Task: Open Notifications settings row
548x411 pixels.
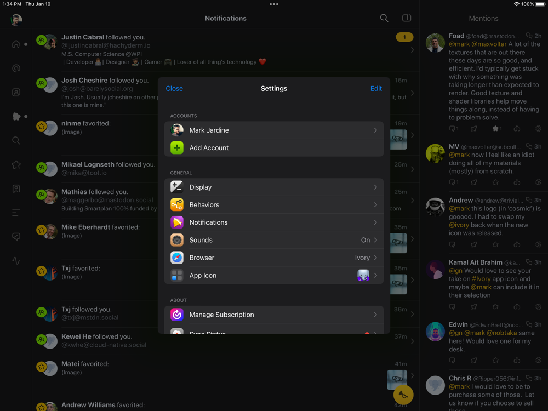Action: pyautogui.click(x=274, y=222)
